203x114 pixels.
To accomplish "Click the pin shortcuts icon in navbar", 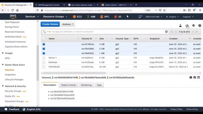I will coord(128,16).
